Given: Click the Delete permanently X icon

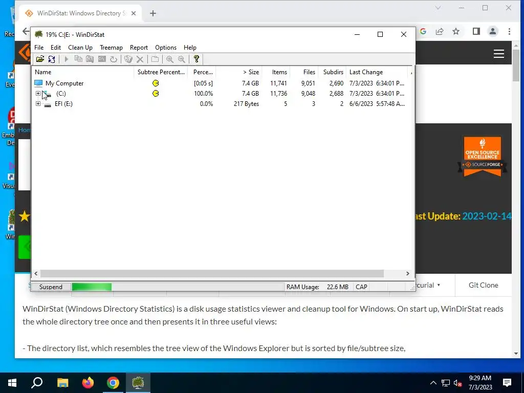Looking at the screenshot, I should point(140,59).
